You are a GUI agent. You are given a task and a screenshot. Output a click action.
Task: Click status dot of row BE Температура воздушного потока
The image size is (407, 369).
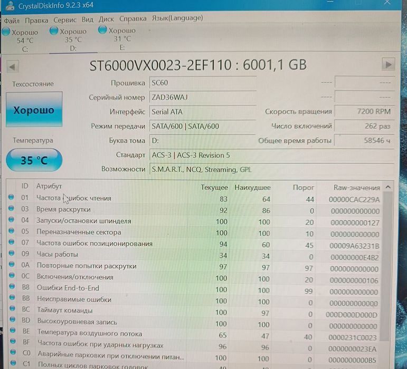click(13, 331)
